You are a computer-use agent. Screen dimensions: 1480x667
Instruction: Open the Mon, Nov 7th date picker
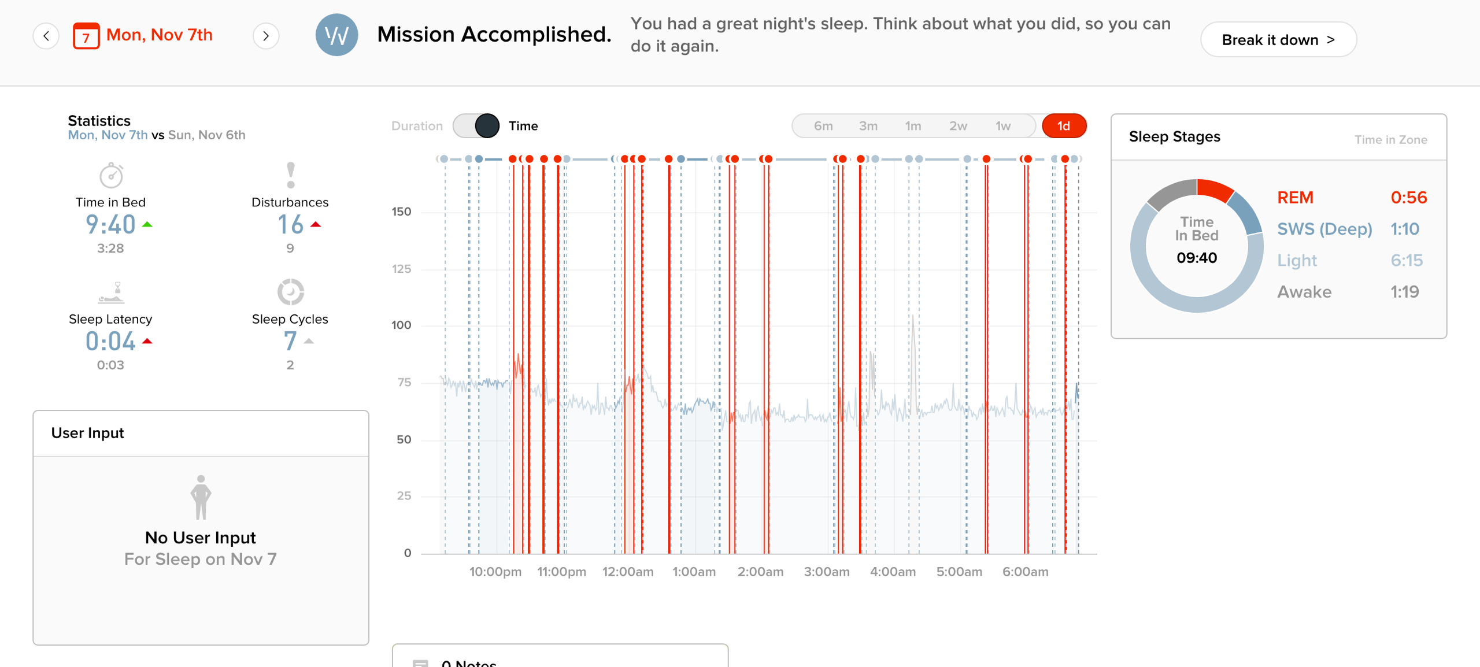[x=160, y=35]
